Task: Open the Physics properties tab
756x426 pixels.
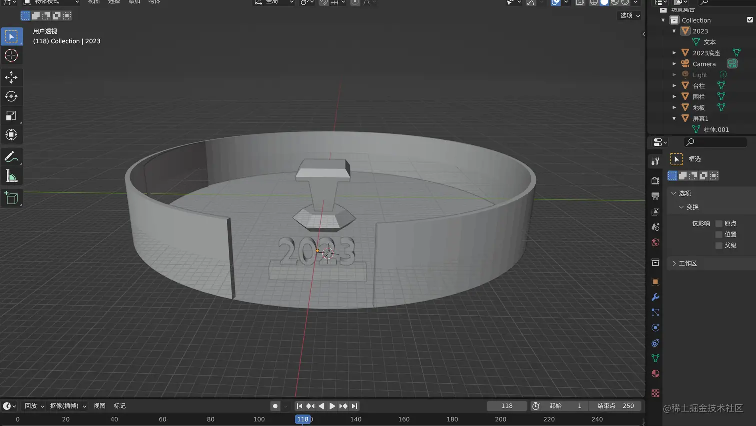Action: [x=655, y=328]
